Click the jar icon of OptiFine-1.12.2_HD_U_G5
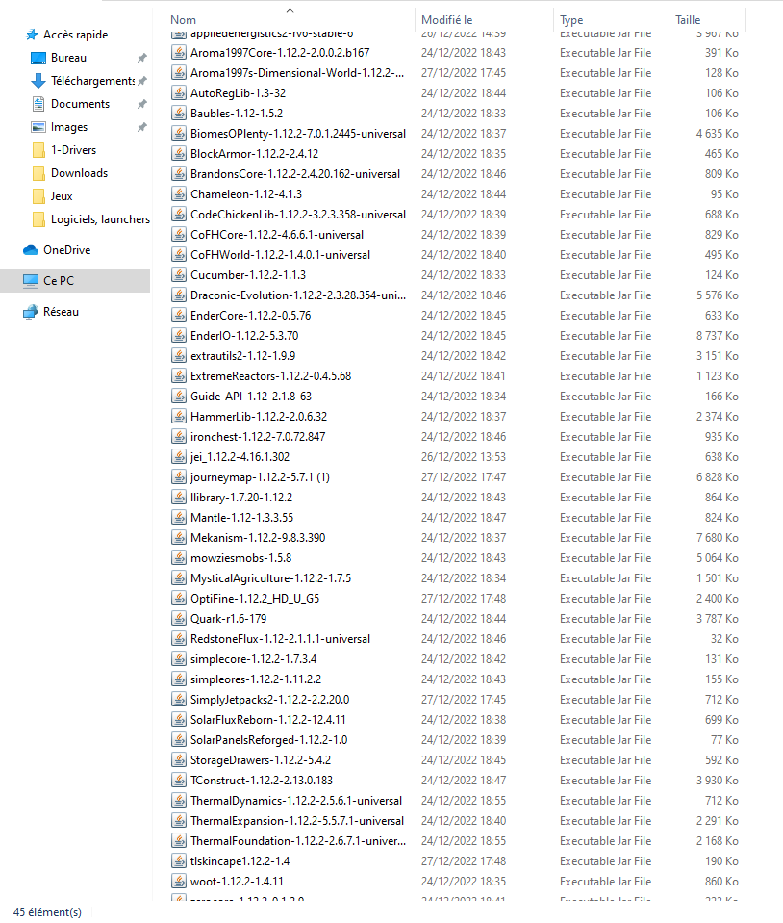Image resolution: width=783 pixels, height=923 pixels. (x=179, y=598)
